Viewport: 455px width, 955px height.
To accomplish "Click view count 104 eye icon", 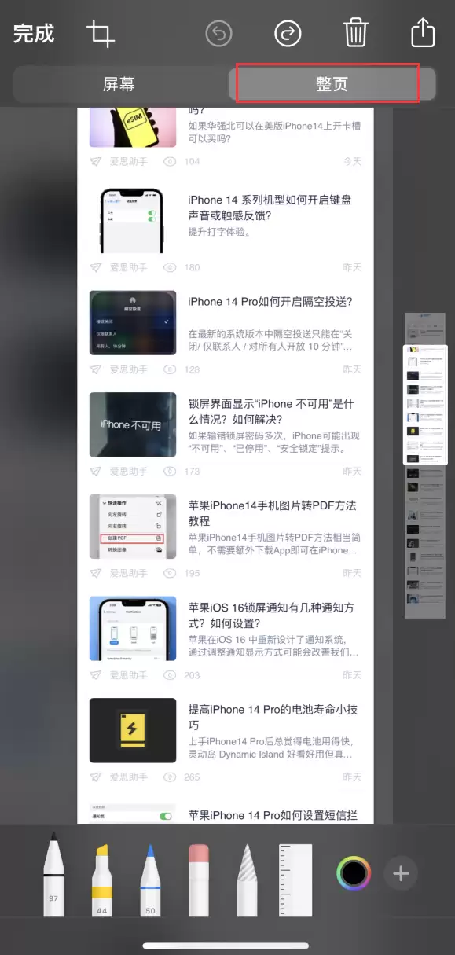I will (x=169, y=161).
